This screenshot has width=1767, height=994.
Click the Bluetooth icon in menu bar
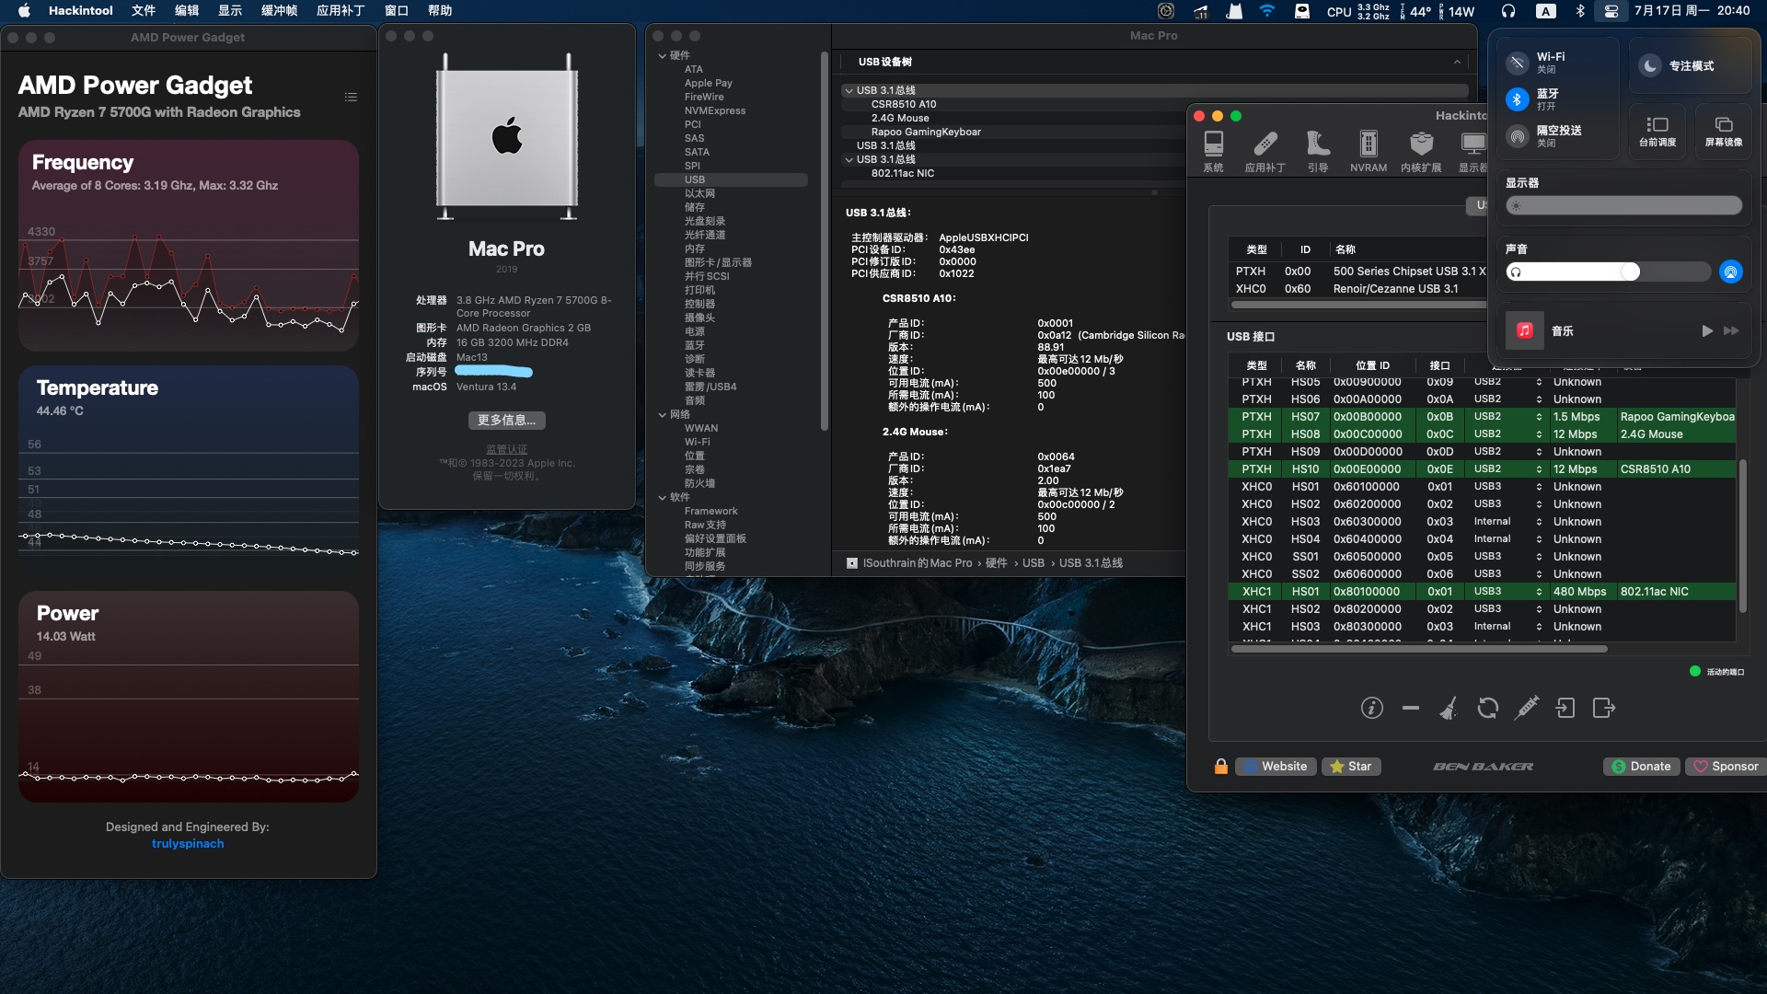1580,11
